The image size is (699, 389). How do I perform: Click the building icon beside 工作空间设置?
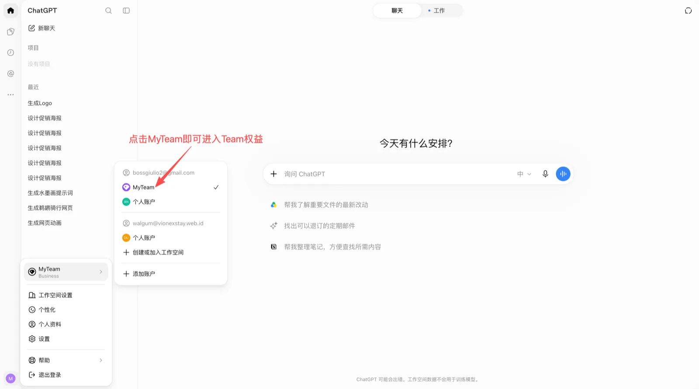click(32, 295)
